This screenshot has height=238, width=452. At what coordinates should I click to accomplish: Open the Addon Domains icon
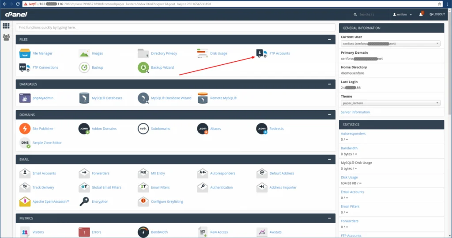coord(84,128)
